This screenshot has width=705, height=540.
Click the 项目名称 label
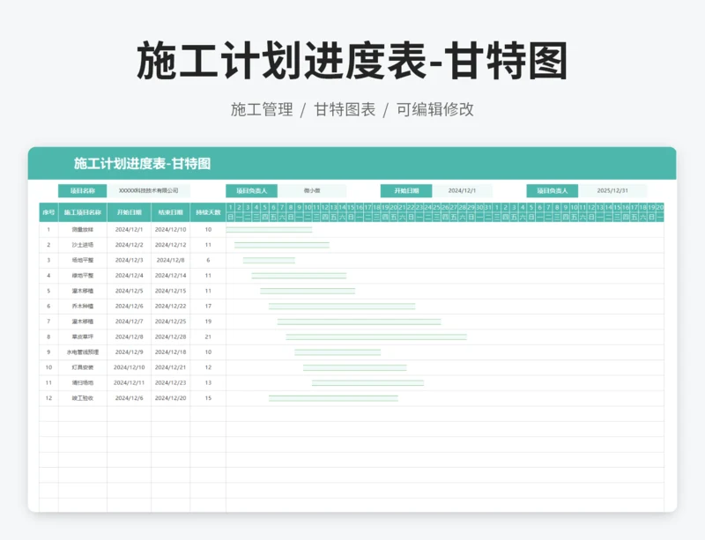pos(82,190)
